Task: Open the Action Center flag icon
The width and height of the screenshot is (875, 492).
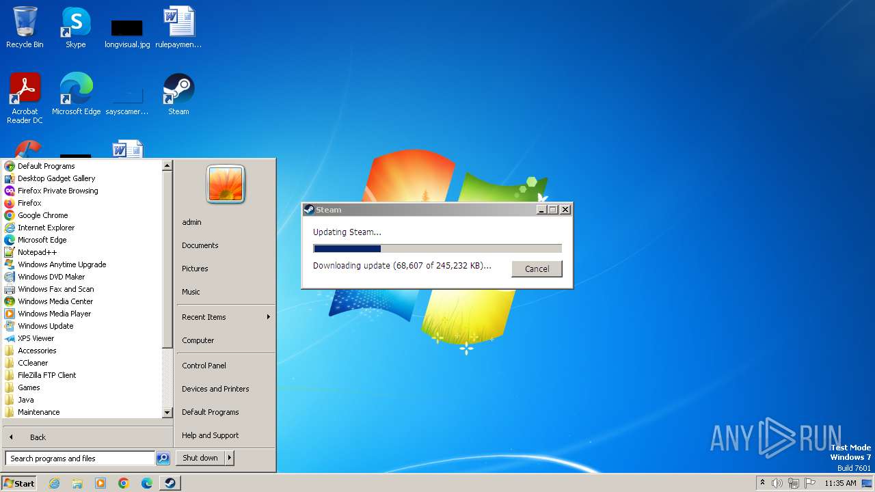Action: [x=810, y=483]
